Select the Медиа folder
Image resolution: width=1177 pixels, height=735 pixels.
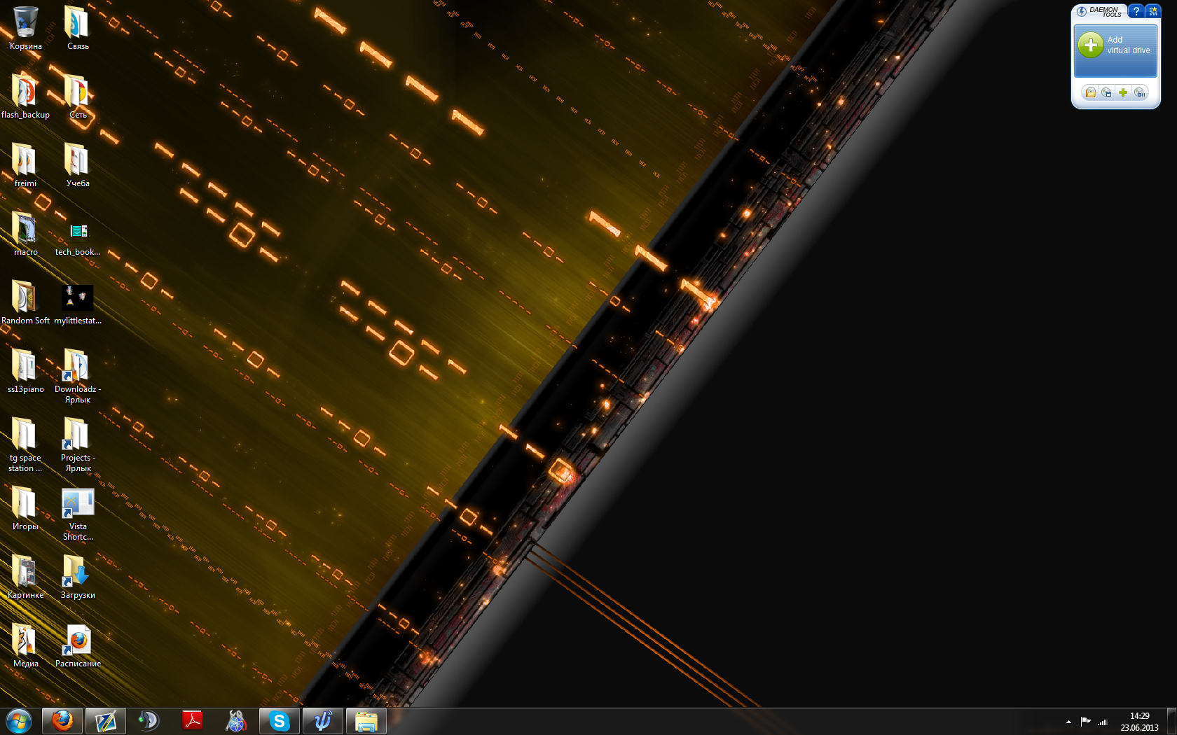pyautogui.click(x=26, y=645)
